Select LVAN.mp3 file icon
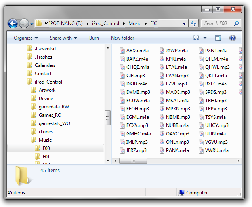Image resolution: width=252 pixels, height=207 pixels. click(162, 76)
